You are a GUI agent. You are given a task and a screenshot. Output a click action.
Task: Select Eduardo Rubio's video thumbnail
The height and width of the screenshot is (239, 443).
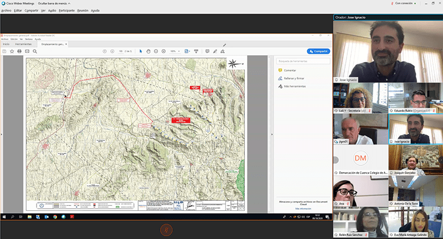coord(415,98)
